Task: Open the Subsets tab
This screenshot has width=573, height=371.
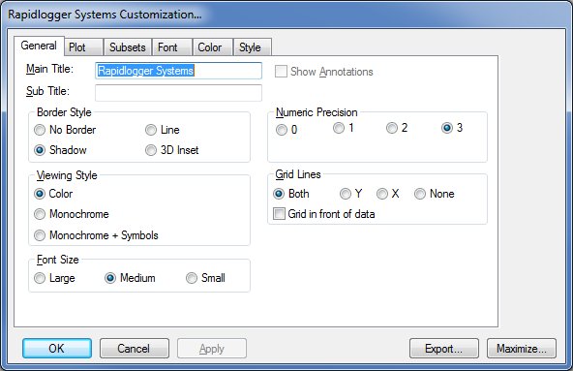Action: [x=128, y=47]
